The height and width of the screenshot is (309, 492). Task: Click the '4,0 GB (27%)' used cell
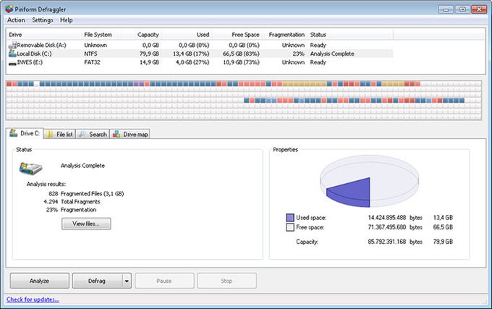point(192,62)
